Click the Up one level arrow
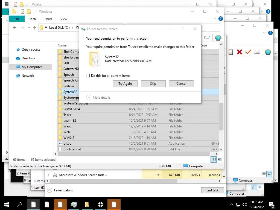This screenshot has width=280, height=210. (x=35, y=28)
